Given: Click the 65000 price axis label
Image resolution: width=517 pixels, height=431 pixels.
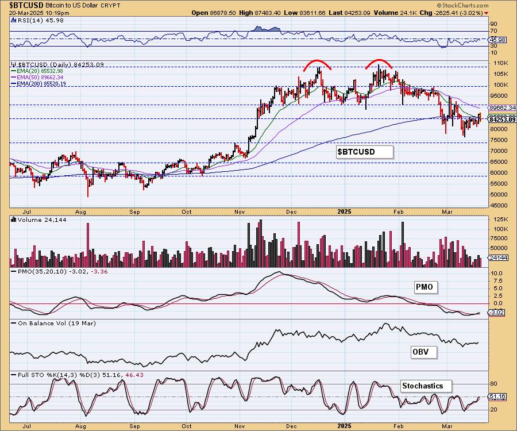Looking at the screenshot, I should [499, 162].
